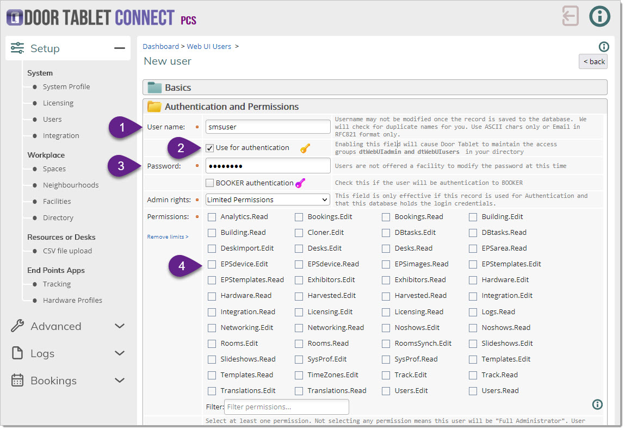Open System Profile in the sidebar
This screenshot has width=625, height=430.
(x=66, y=87)
